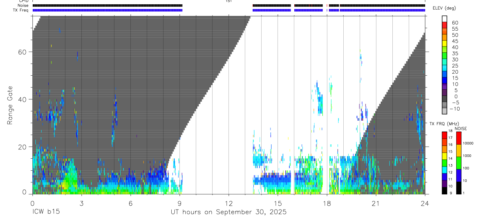Screen dimensions: 478x220
Task: Click the white top segment of ELEV colorbar
Action: click(x=445, y=19)
